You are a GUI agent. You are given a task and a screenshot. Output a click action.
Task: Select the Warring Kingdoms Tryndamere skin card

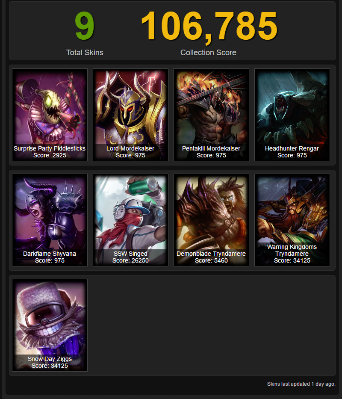tap(292, 220)
